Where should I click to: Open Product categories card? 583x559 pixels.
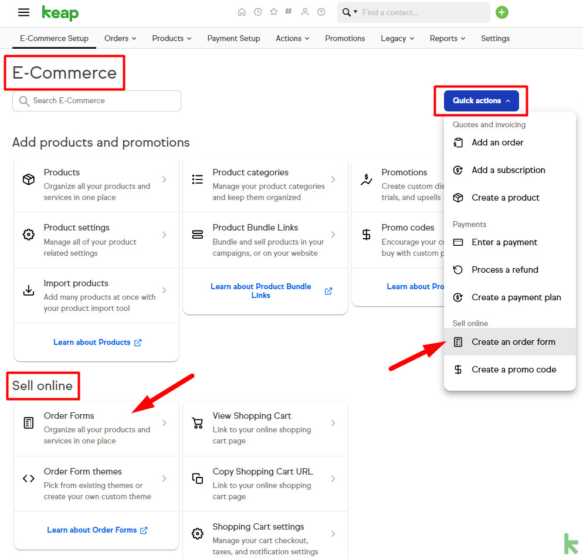coord(265,184)
